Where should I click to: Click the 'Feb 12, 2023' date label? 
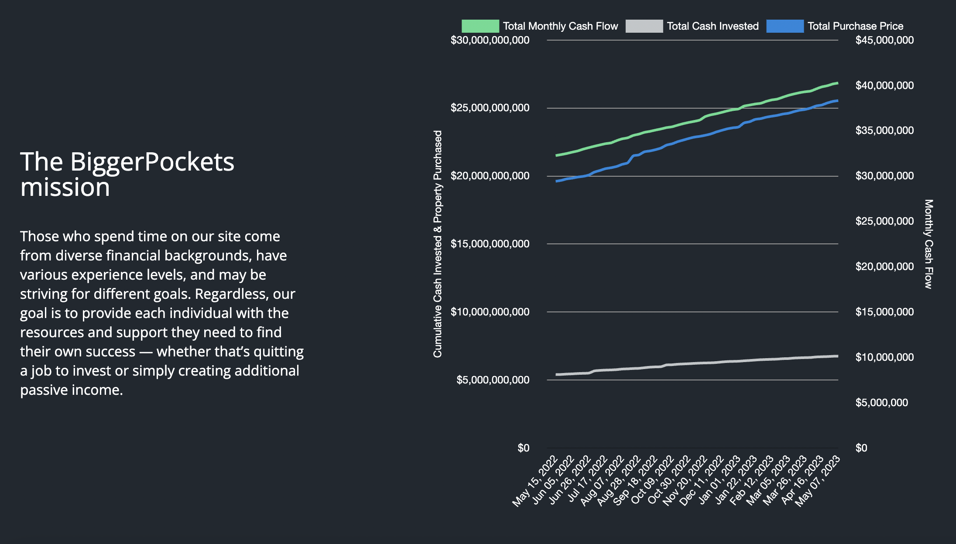[751, 480]
